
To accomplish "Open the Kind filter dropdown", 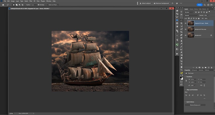I will click(189, 12).
